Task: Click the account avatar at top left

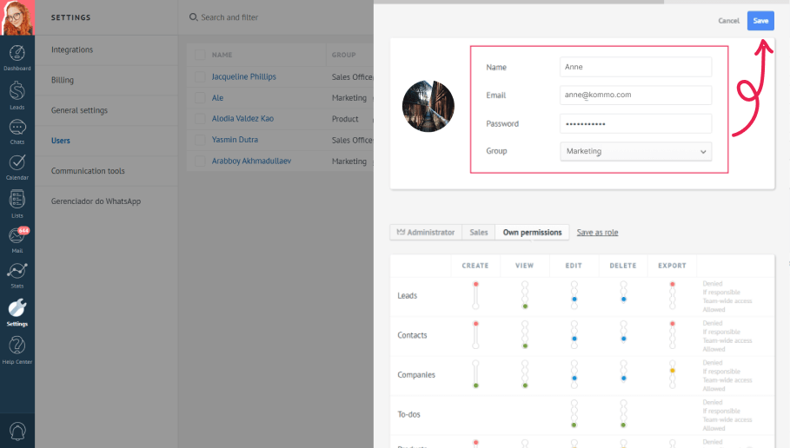Action: pos(17,17)
